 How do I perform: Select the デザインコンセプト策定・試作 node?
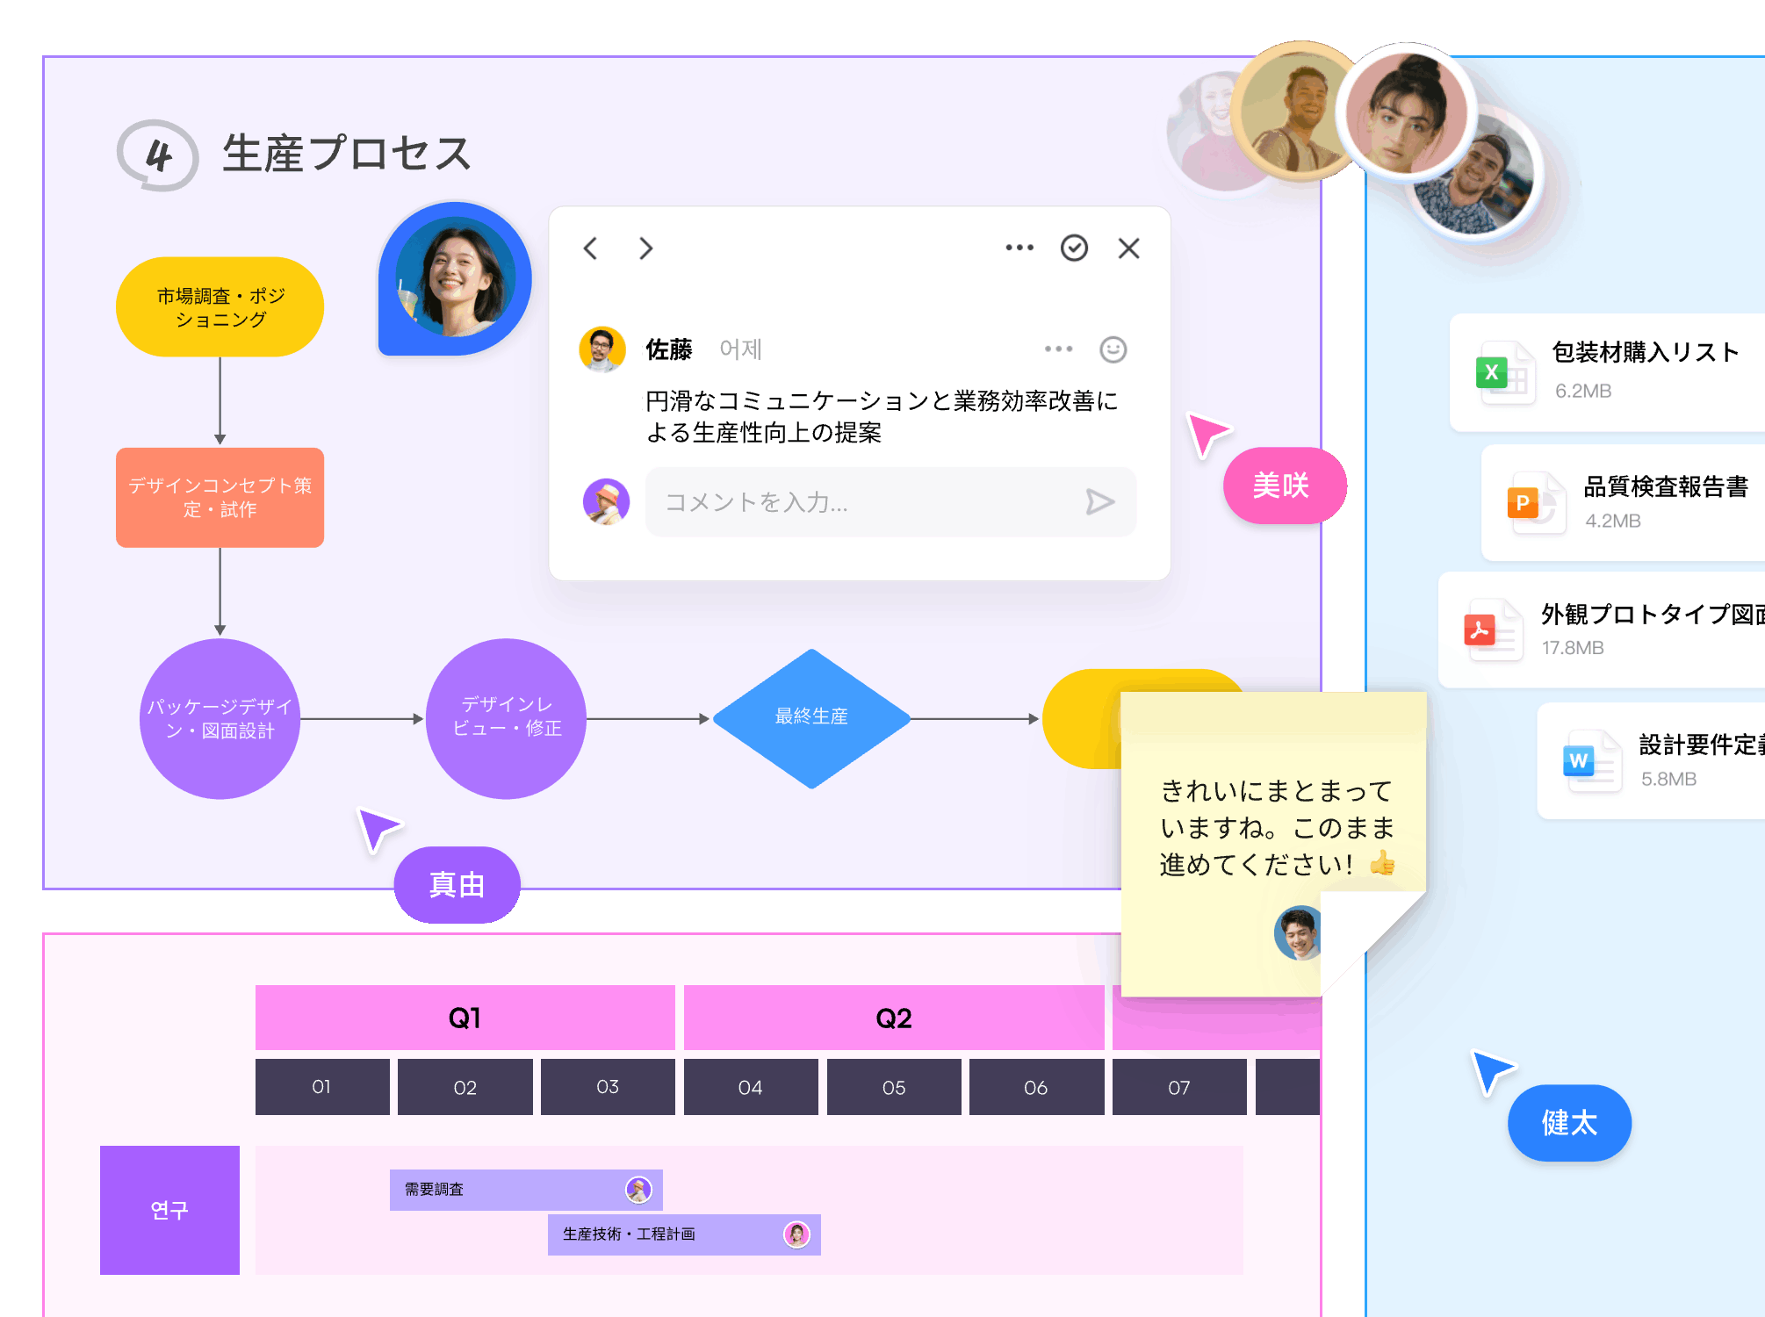220,497
